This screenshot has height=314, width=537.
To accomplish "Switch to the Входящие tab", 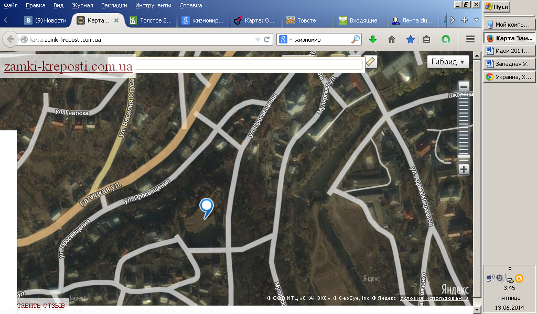I will 359,20.
